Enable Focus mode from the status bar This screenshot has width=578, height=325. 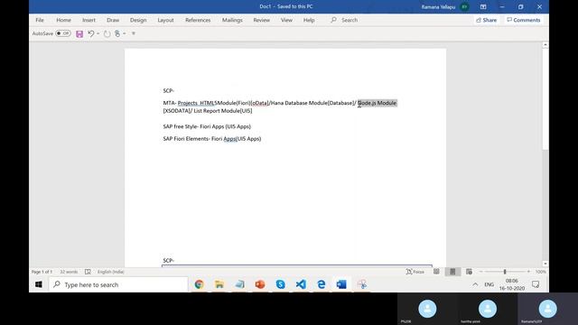click(415, 272)
